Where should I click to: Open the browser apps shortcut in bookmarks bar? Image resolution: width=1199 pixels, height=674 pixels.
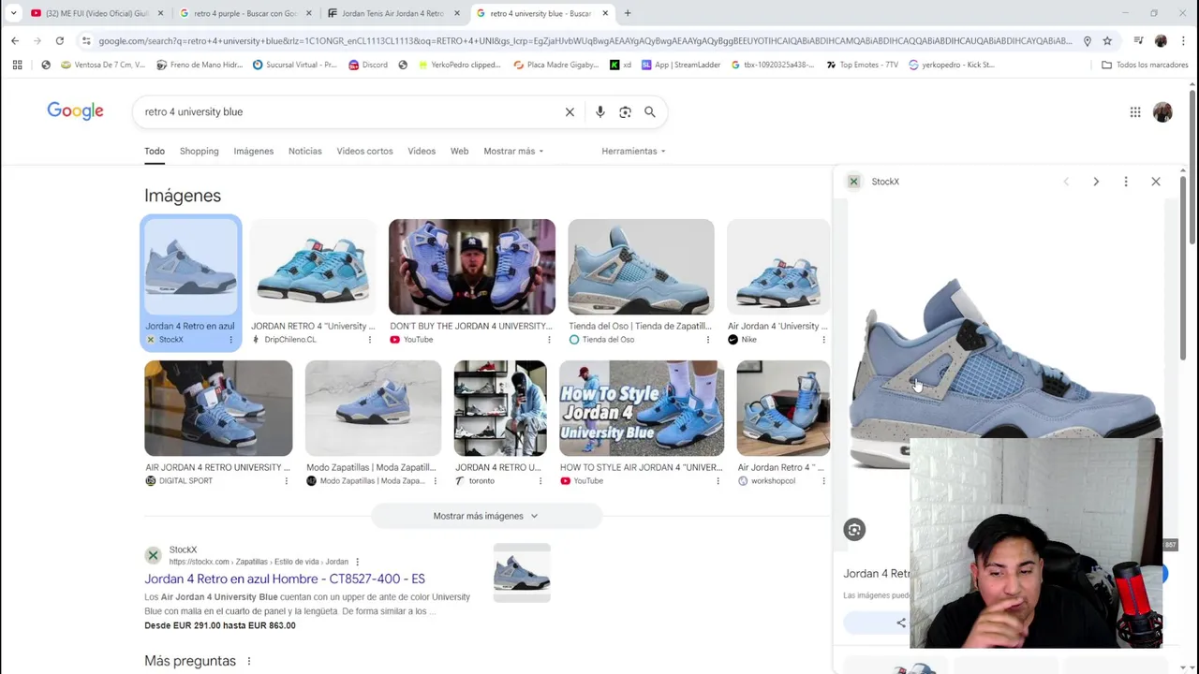click(x=17, y=65)
